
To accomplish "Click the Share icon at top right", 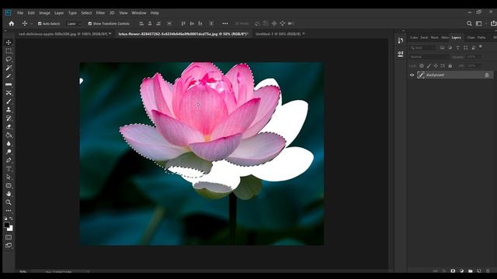I will [x=493, y=23].
